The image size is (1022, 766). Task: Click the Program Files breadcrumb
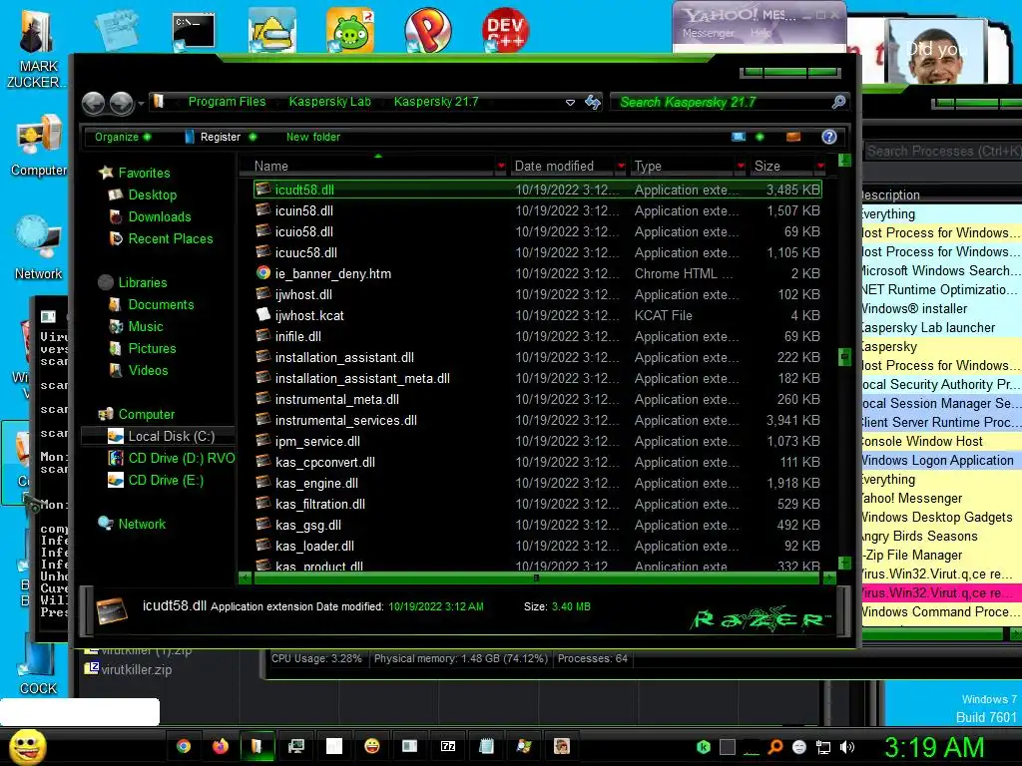[227, 102]
